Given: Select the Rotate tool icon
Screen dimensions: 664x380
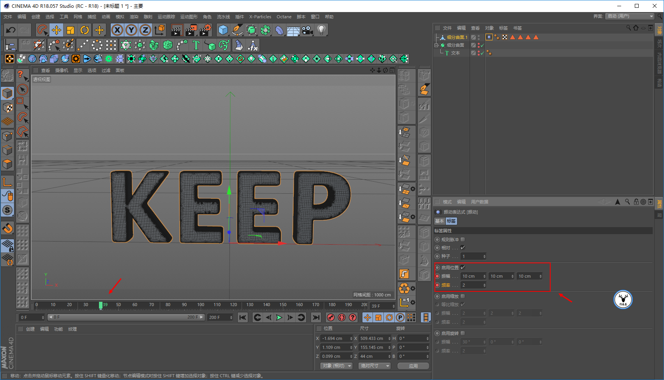Looking at the screenshot, I should tap(85, 30).
